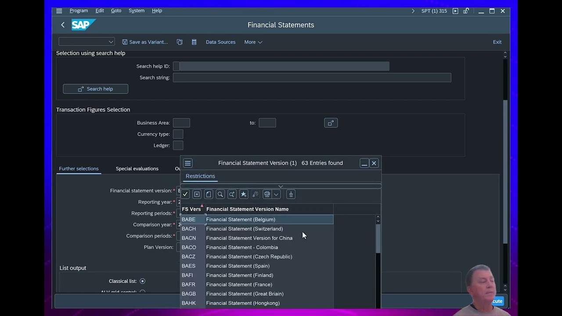
Task: Select Financial Statement (Hongkong) row
Action: point(257,303)
